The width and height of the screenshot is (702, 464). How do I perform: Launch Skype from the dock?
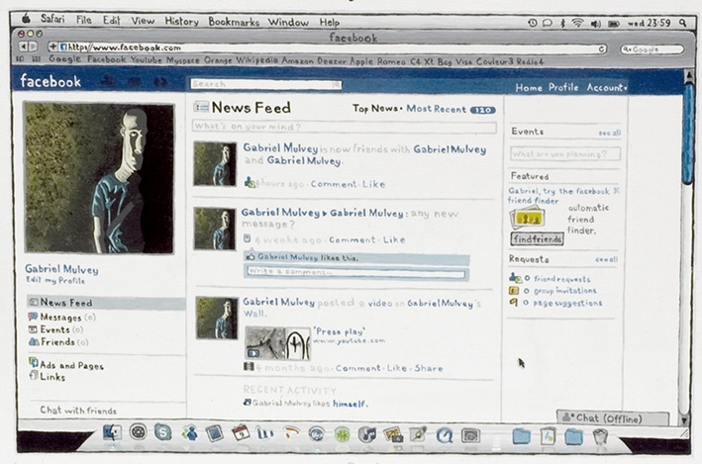pos(162,432)
